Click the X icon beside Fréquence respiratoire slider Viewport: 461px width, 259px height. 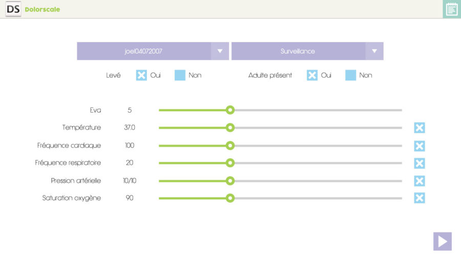[420, 163]
